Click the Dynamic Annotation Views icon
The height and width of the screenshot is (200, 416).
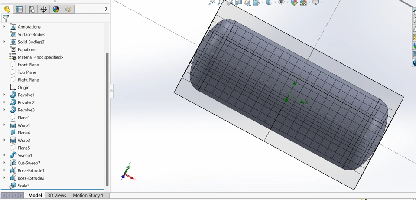click(x=247, y=3)
